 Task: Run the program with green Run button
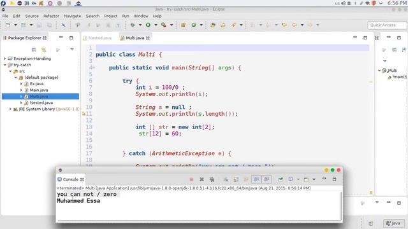(x=148, y=25)
